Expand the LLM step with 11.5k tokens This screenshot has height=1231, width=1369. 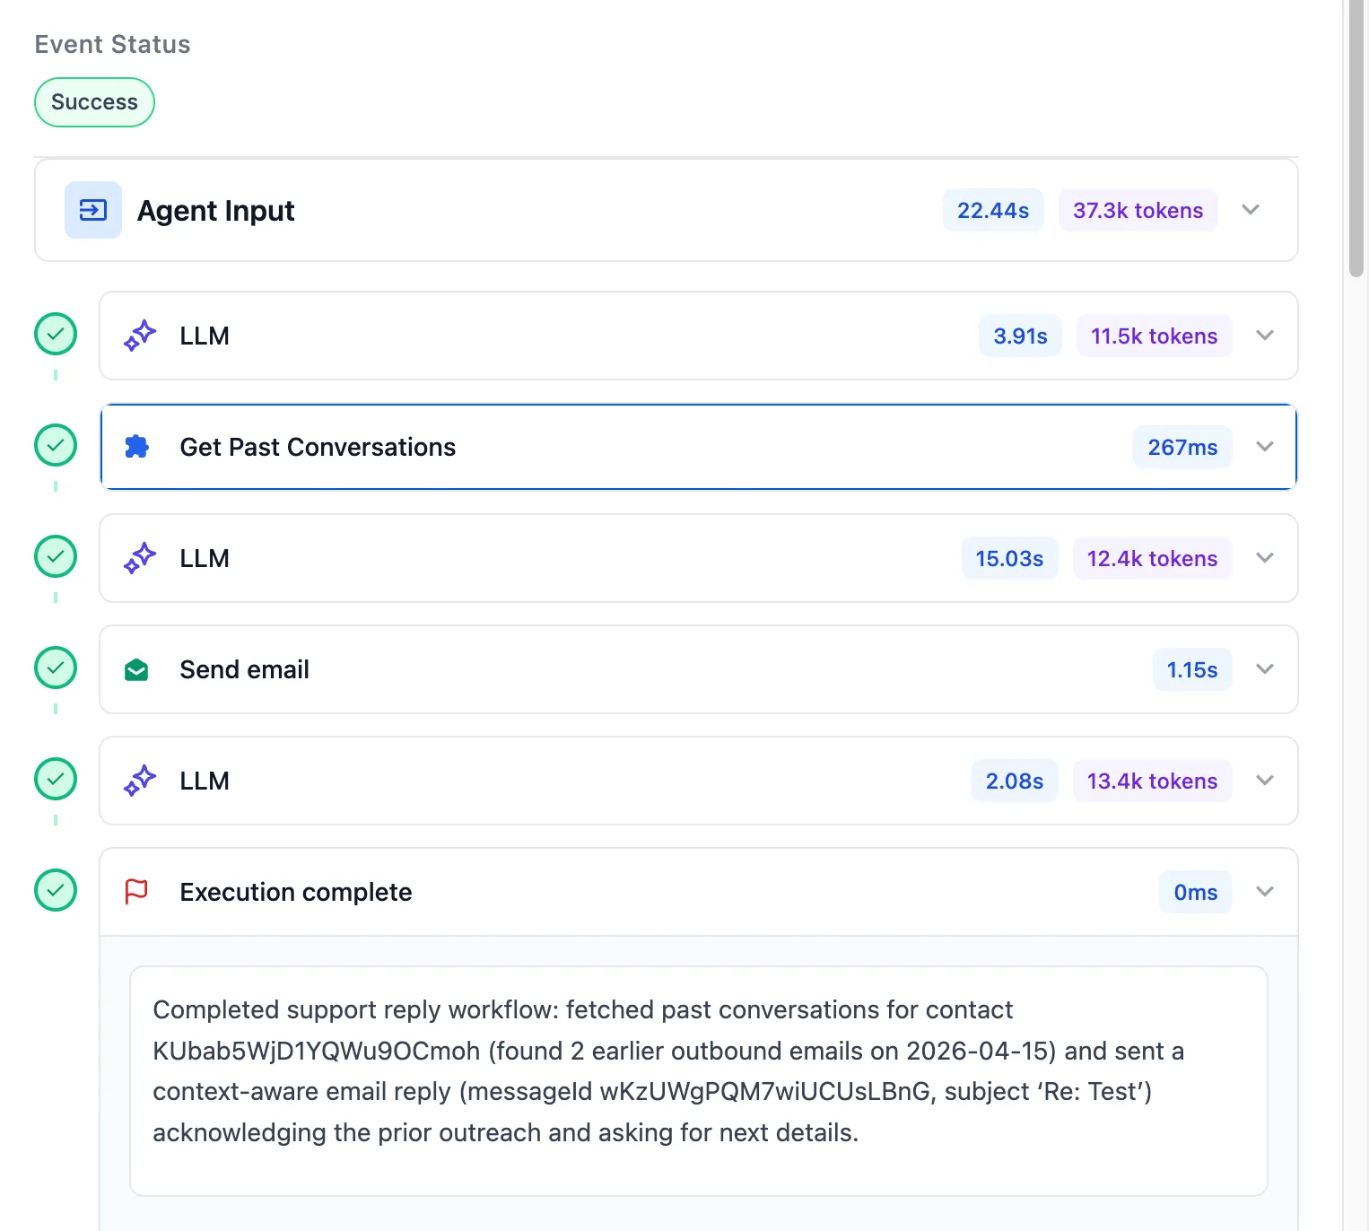1265,336
